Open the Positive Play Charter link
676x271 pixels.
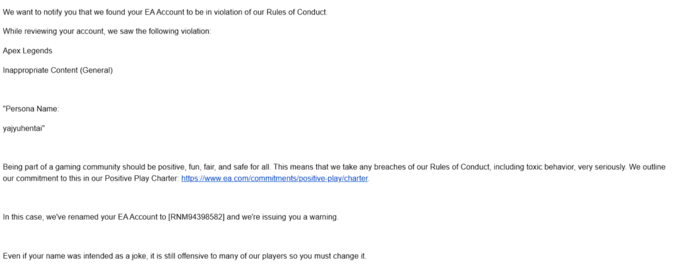[x=275, y=179]
